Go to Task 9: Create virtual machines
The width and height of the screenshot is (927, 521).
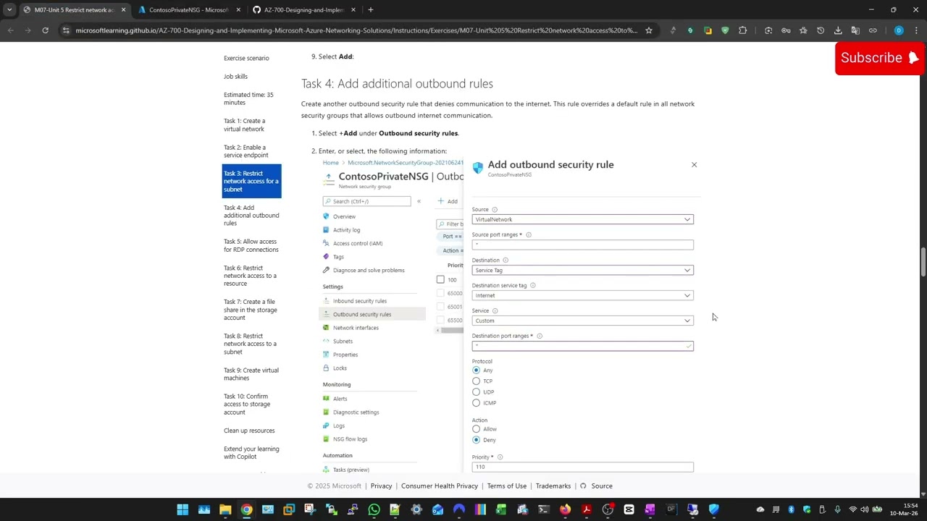click(x=251, y=374)
